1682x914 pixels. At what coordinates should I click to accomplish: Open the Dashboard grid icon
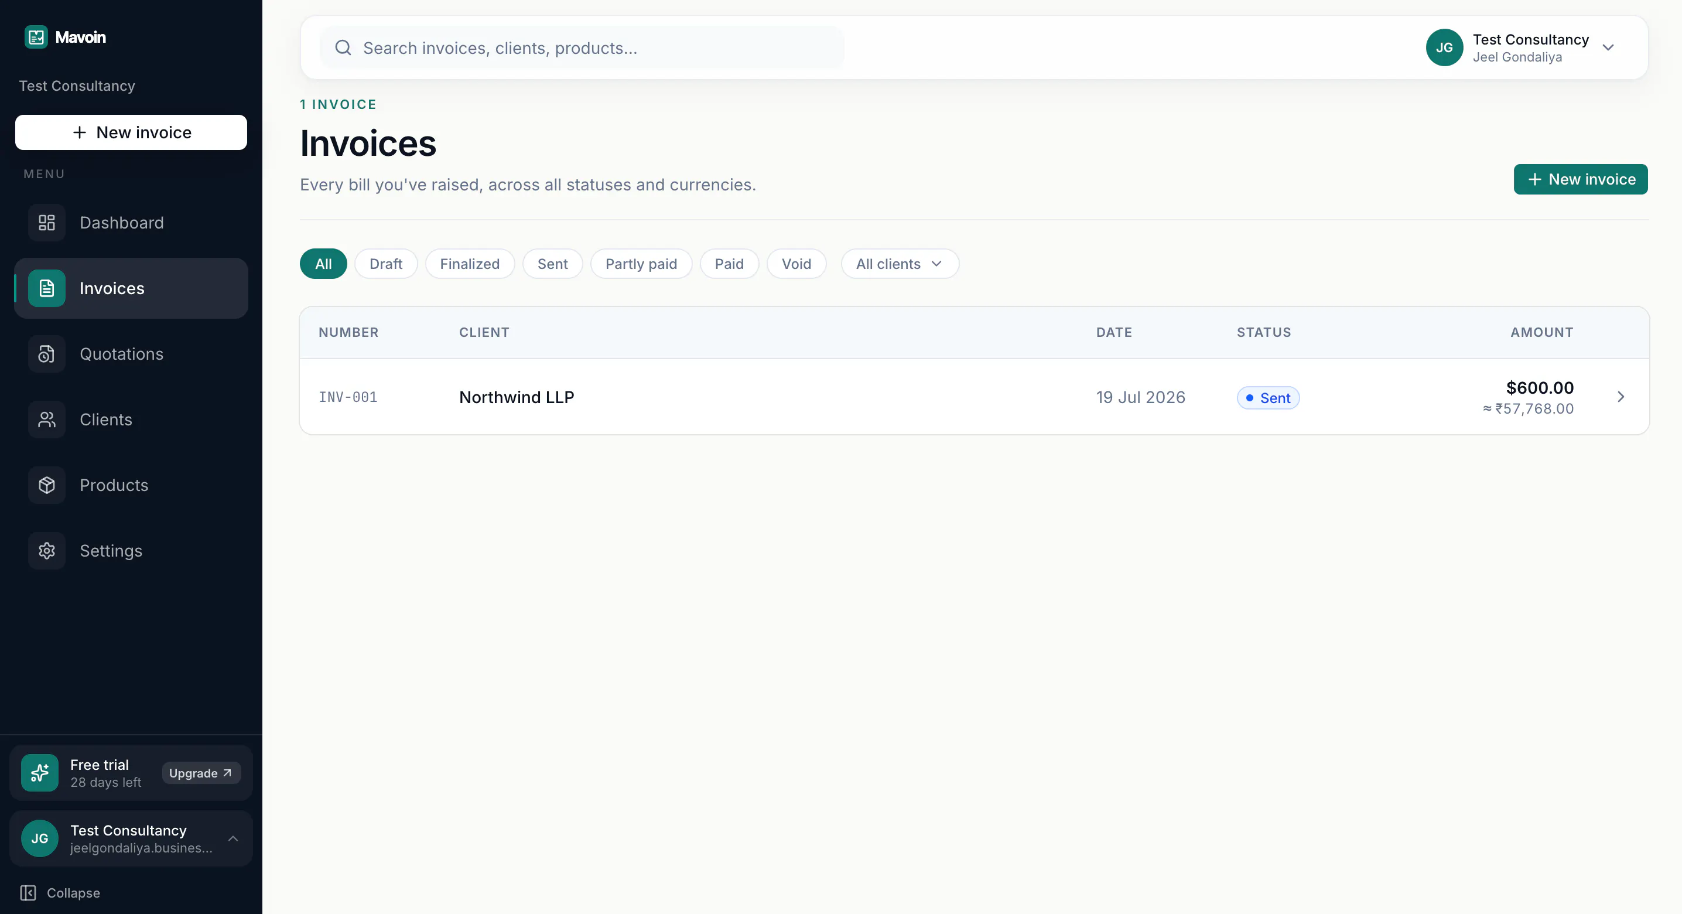[x=46, y=223]
